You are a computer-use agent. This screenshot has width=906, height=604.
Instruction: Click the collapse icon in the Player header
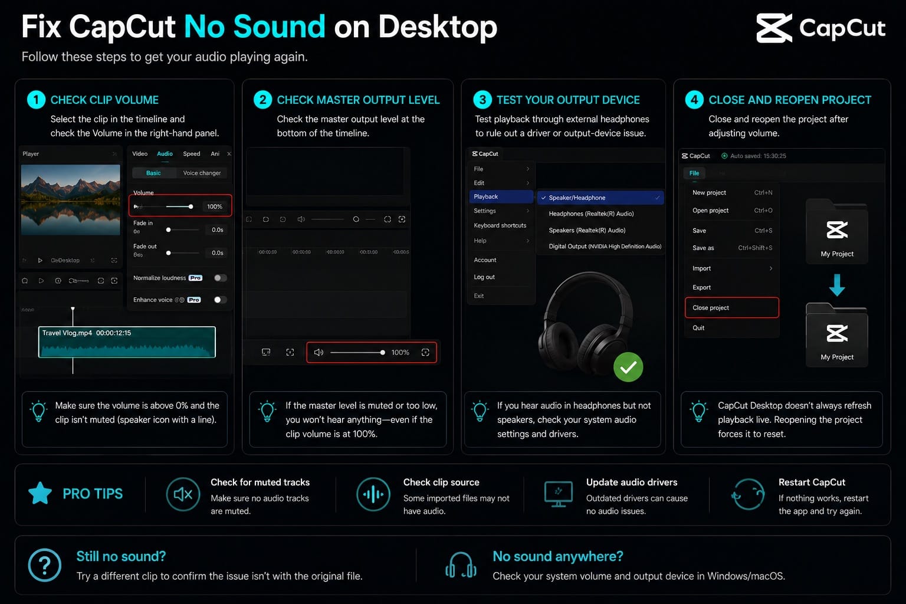[x=114, y=154]
